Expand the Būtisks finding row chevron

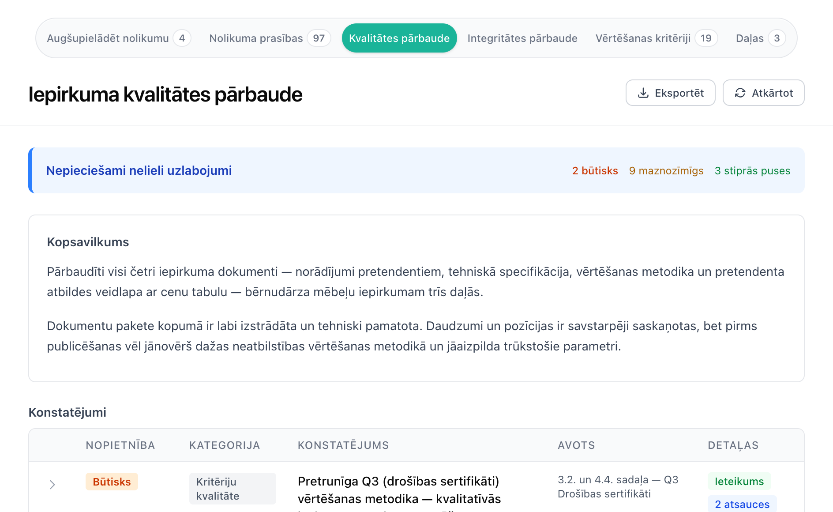click(52, 485)
